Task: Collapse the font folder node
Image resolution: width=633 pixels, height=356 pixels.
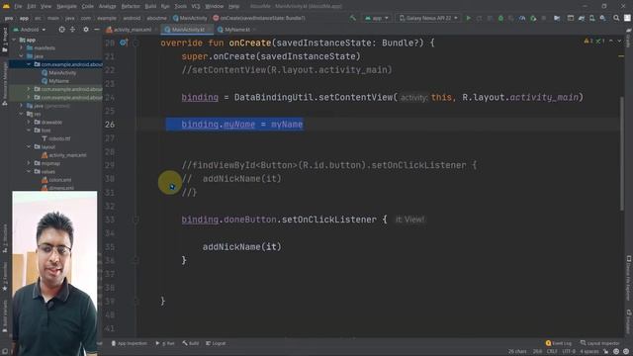Action: 29,131
